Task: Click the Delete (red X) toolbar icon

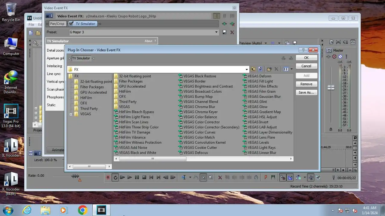Action: [x=220, y=177]
